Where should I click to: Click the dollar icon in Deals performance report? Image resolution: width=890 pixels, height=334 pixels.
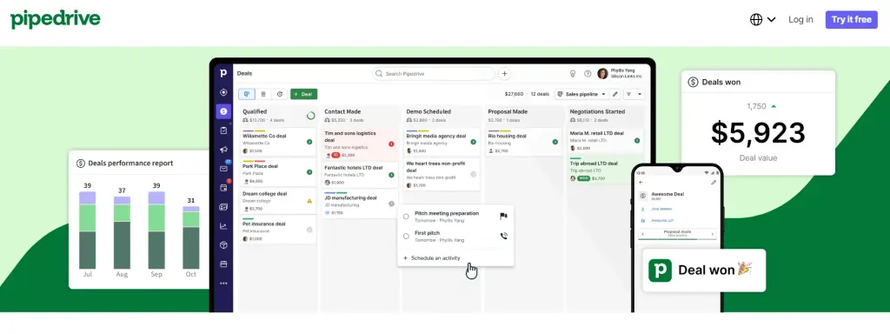click(81, 163)
